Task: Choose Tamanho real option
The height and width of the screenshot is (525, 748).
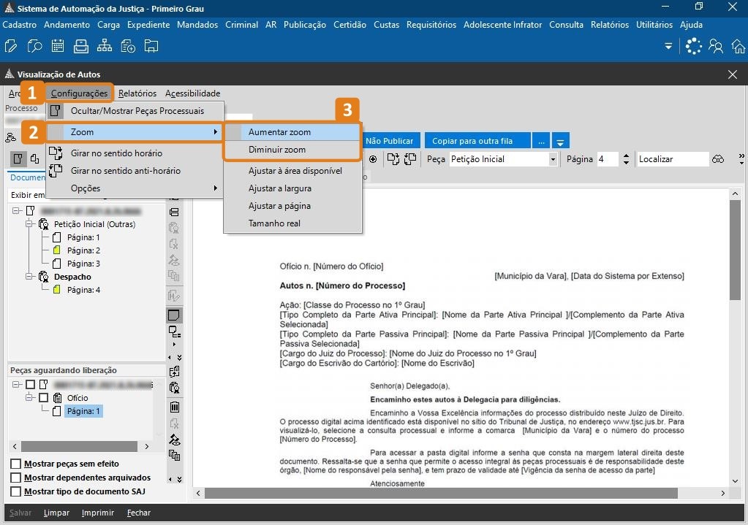Action: point(293,223)
